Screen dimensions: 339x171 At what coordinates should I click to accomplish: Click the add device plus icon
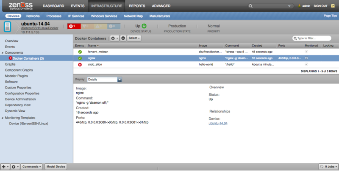pos(5,167)
